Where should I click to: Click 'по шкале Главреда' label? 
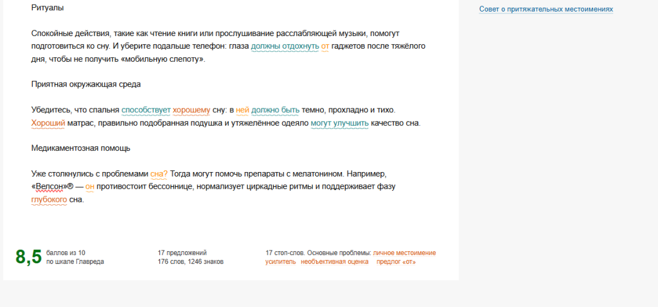(75, 261)
